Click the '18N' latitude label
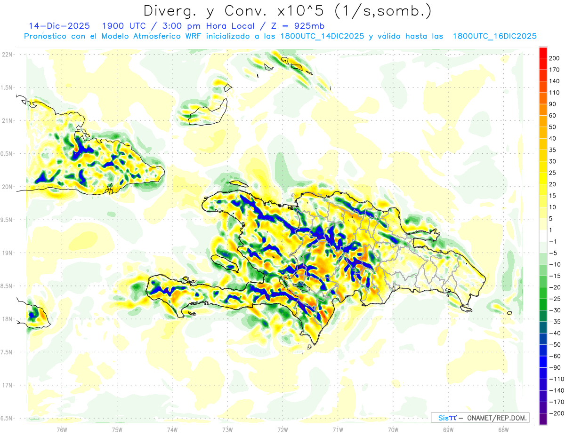The image size is (565, 436). point(8,319)
